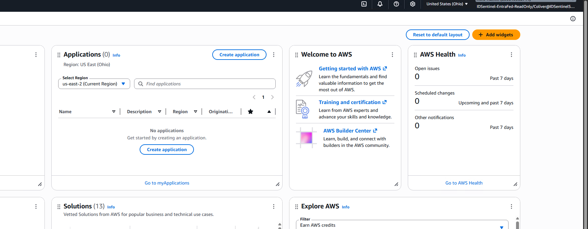Sort by the favorites star column
Screen dimensions: 588x229
click(x=251, y=112)
